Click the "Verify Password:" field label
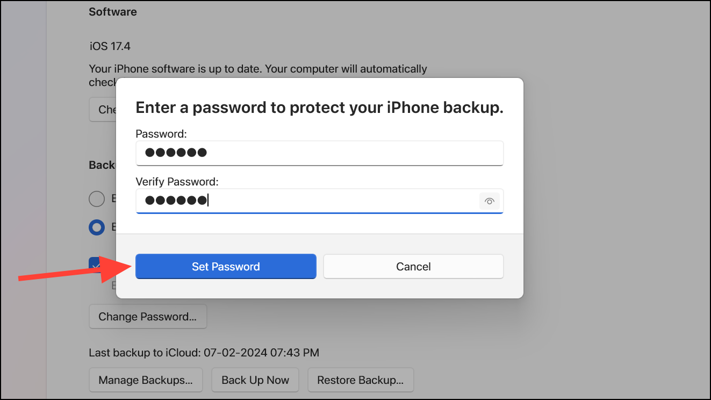Screen dimensions: 711x400 coord(177,182)
